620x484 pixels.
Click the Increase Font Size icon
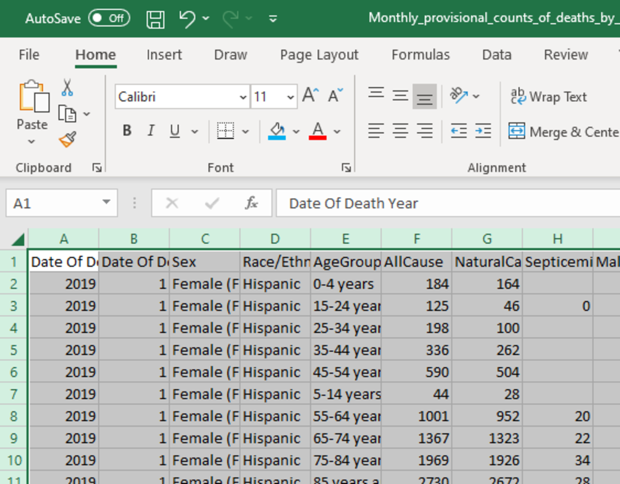tap(311, 93)
